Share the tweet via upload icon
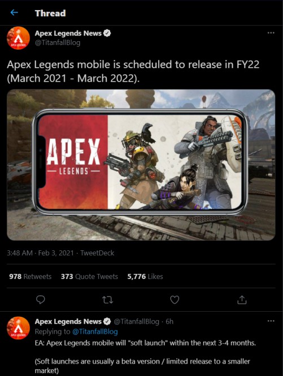The height and width of the screenshot is (376, 283). tap(242, 300)
